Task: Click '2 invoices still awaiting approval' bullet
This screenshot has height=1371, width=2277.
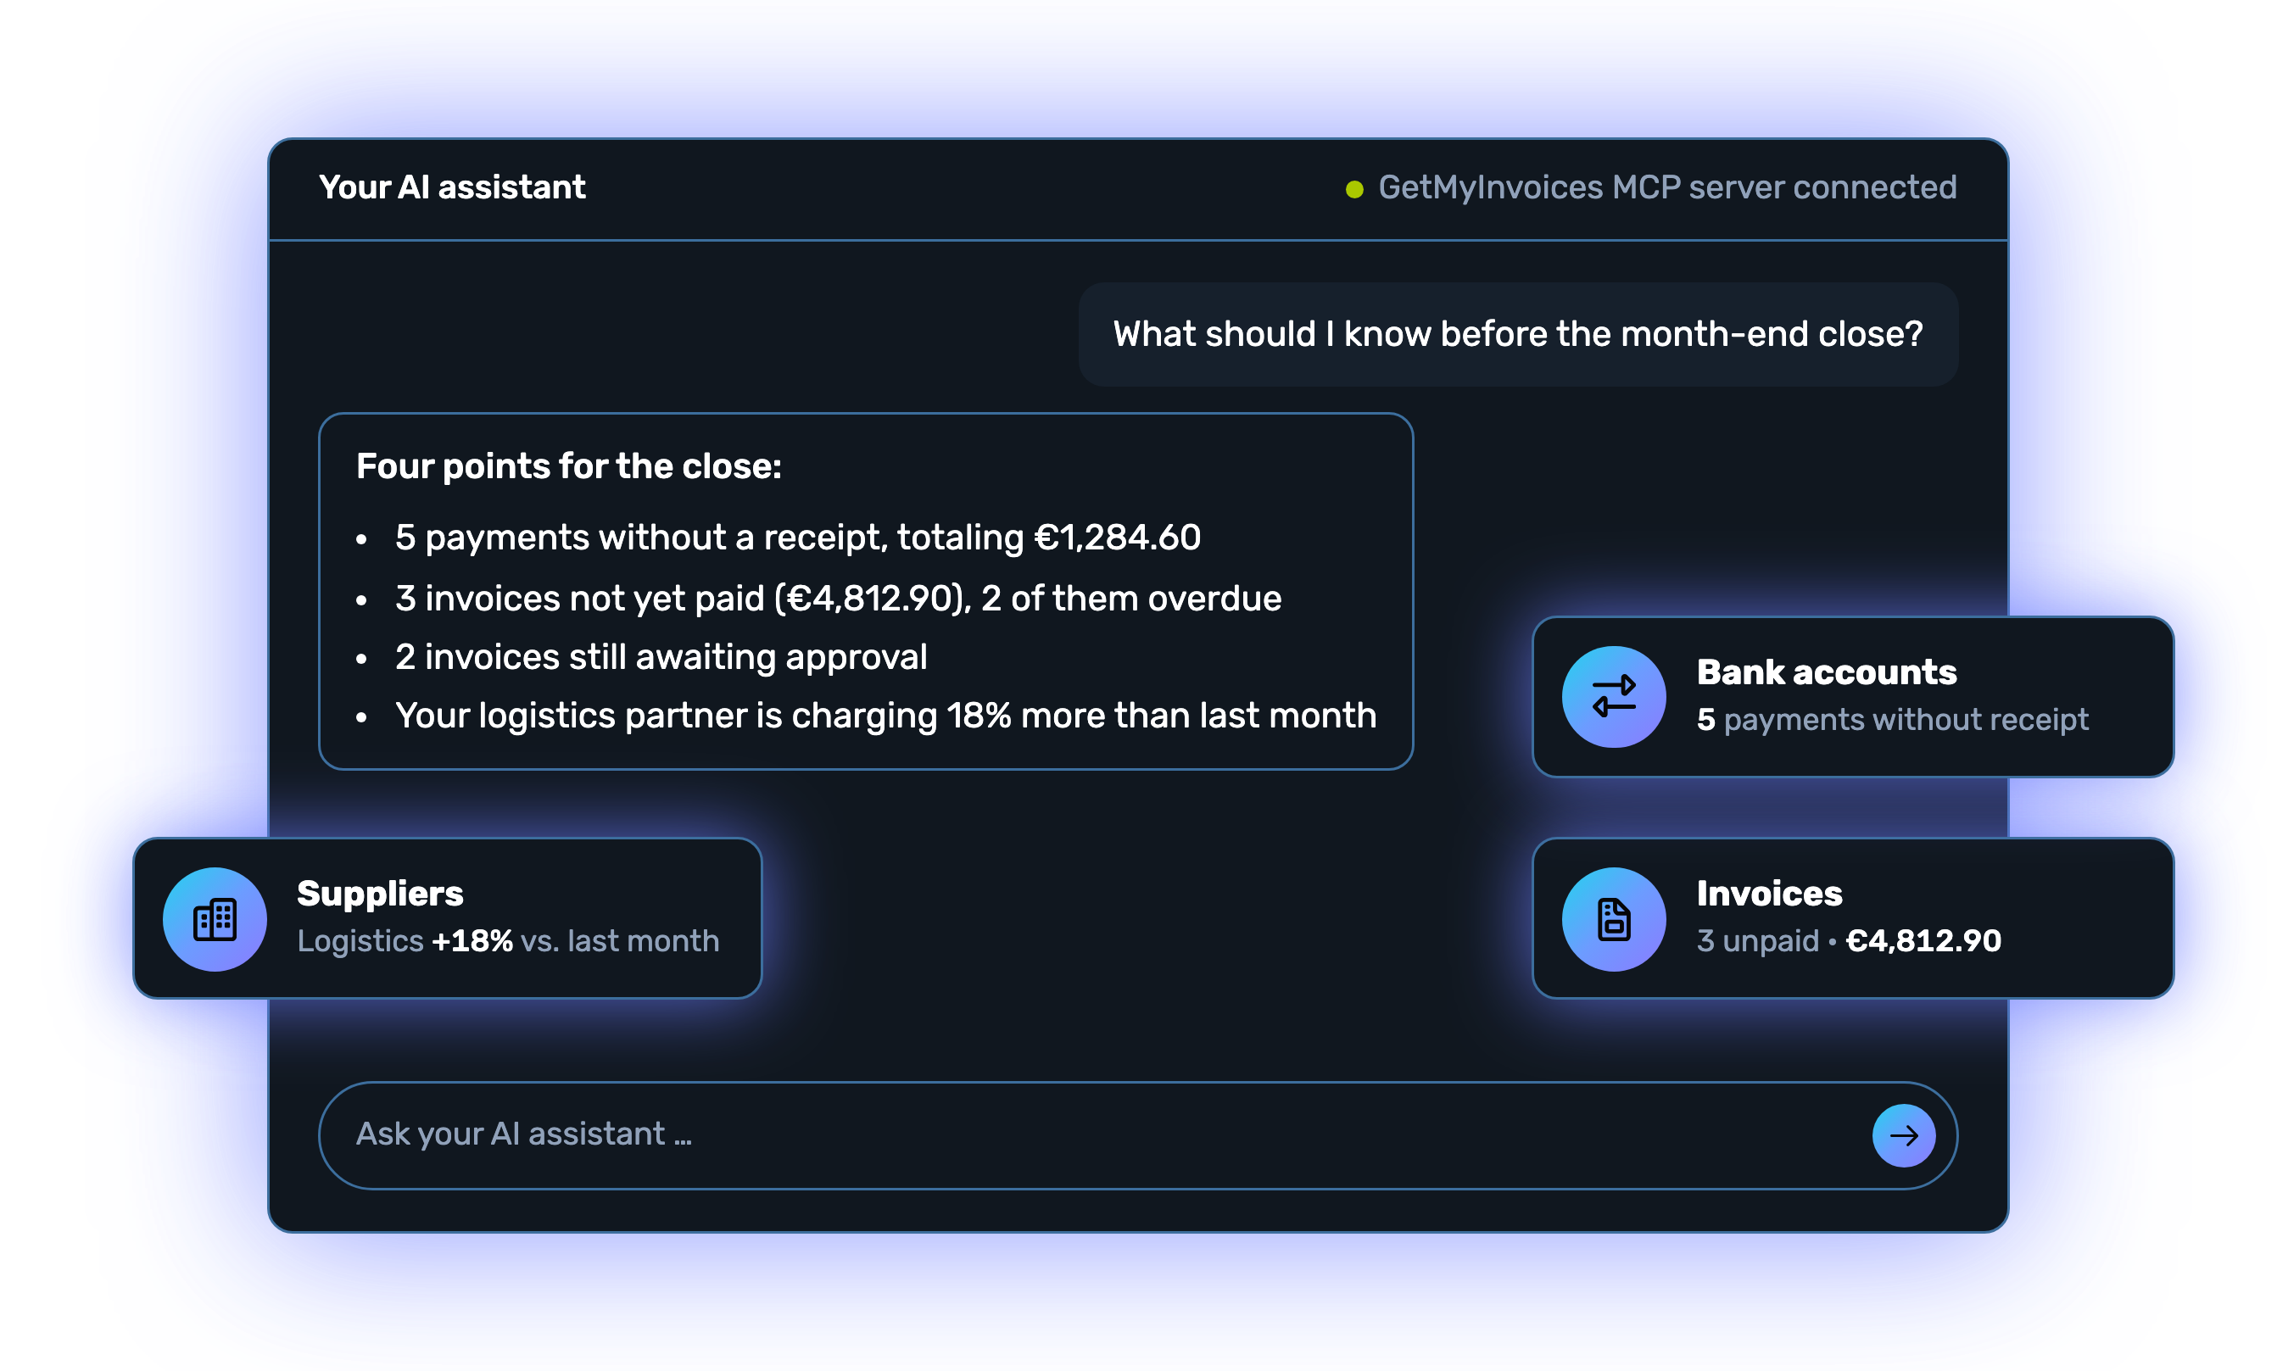Action: pos(661,658)
